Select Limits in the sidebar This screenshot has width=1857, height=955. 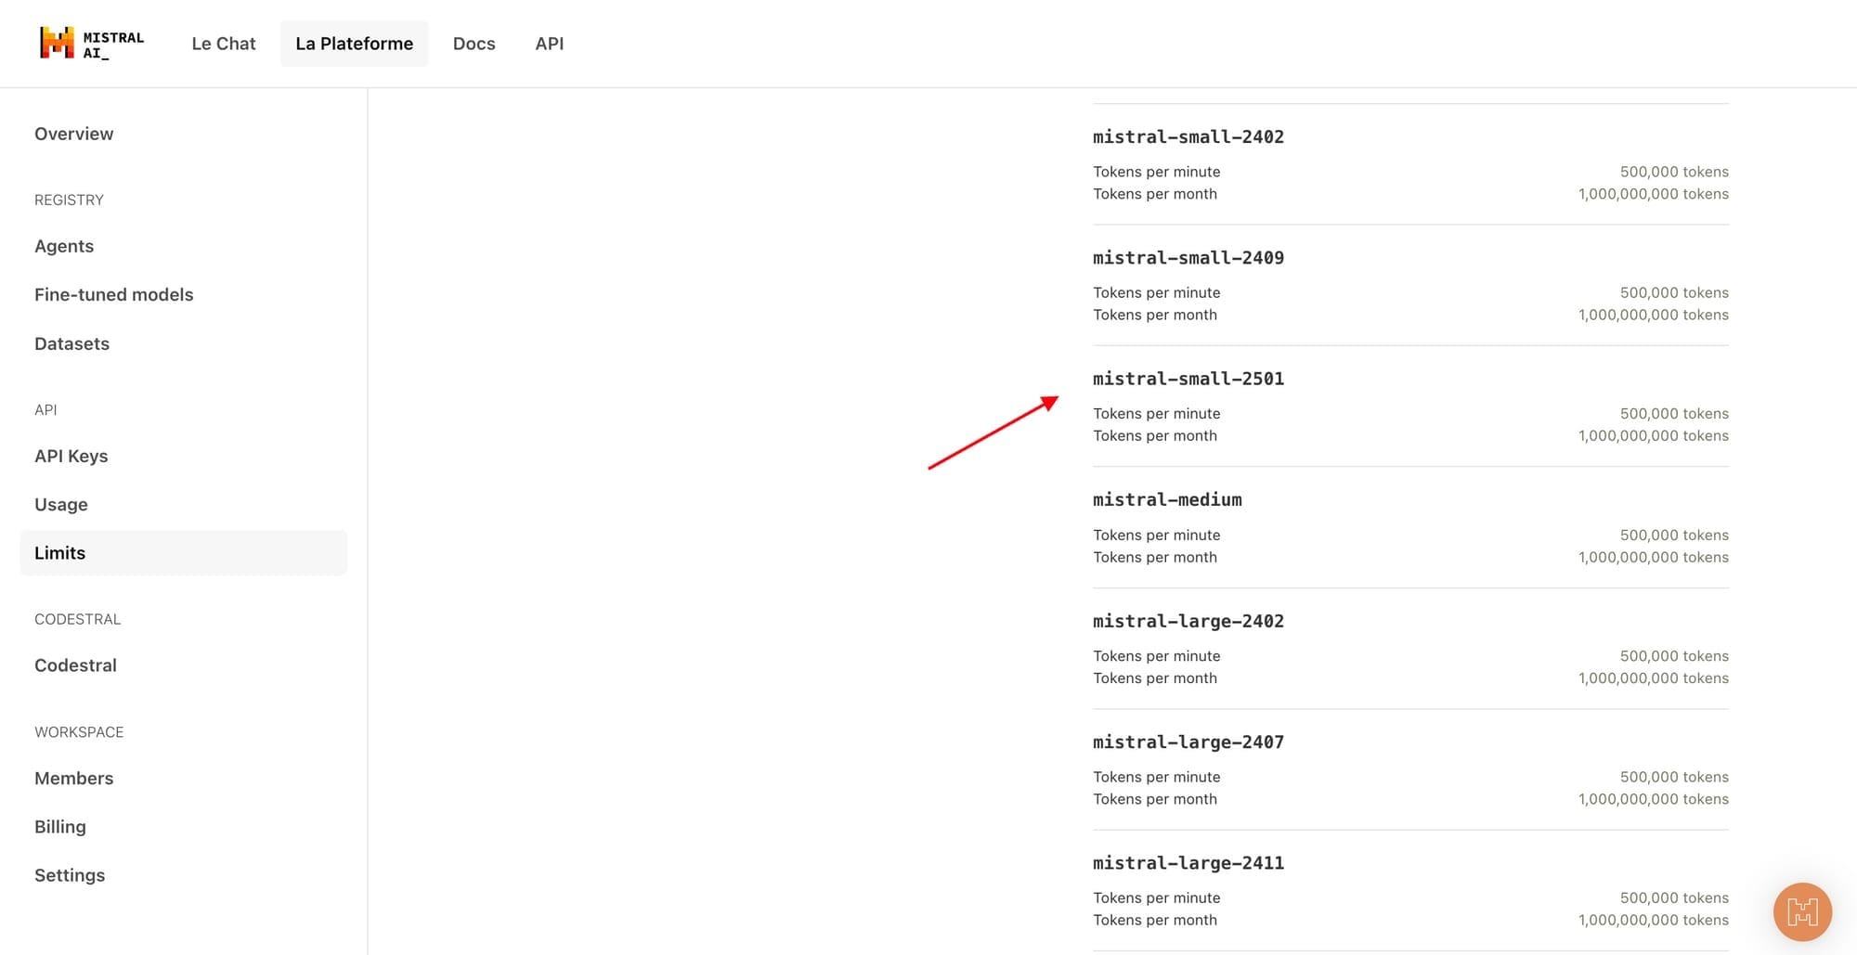(184, 553)
